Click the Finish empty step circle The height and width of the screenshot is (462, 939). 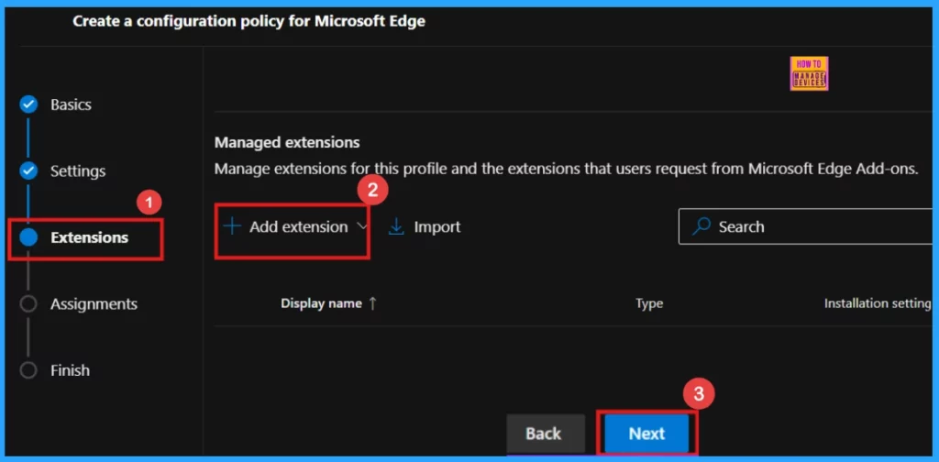(28, 370)
